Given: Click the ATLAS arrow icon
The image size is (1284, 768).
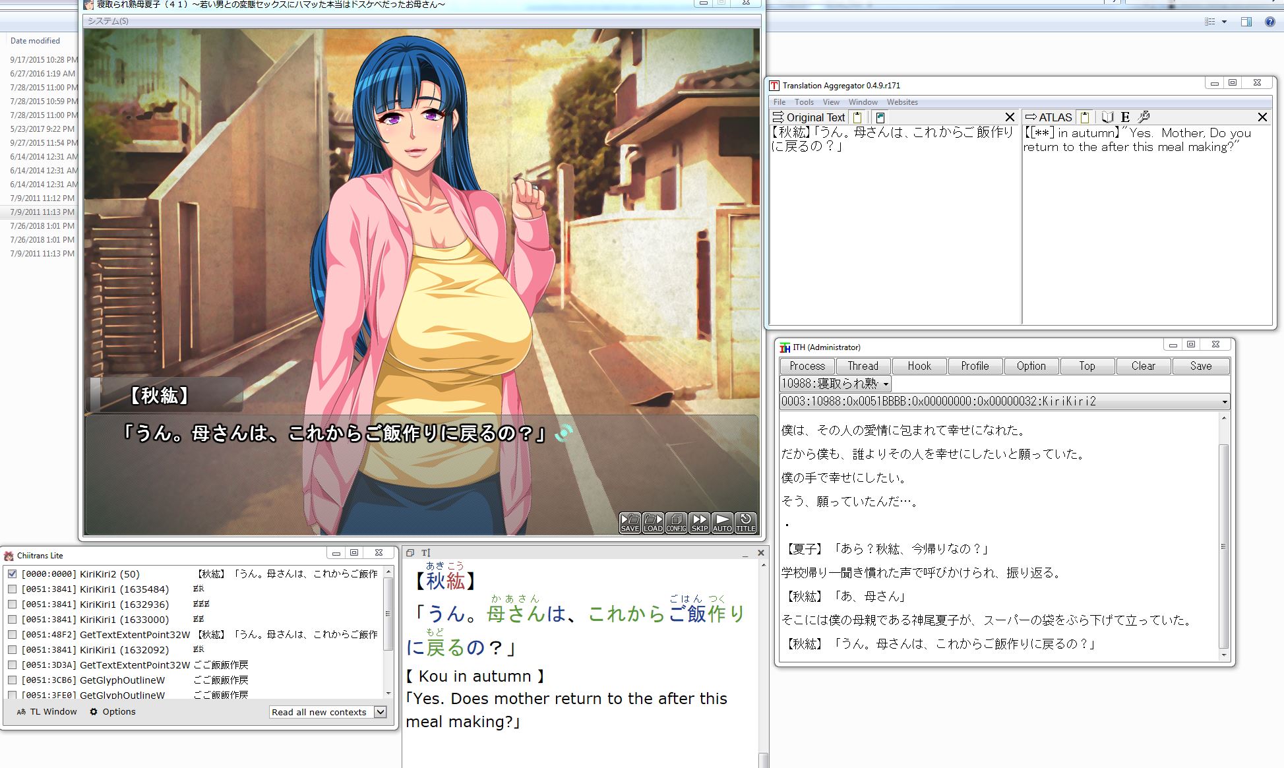Looking at the screenshot, I should 1031,117.
